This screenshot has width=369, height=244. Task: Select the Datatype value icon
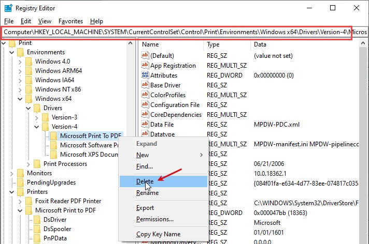pyautogui.click(x=145, y=133)
